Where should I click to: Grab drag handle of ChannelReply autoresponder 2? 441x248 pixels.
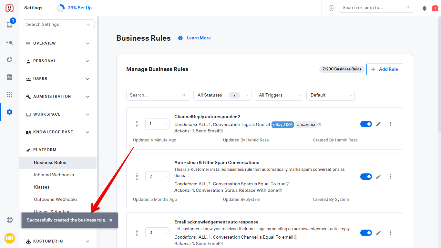137,124
